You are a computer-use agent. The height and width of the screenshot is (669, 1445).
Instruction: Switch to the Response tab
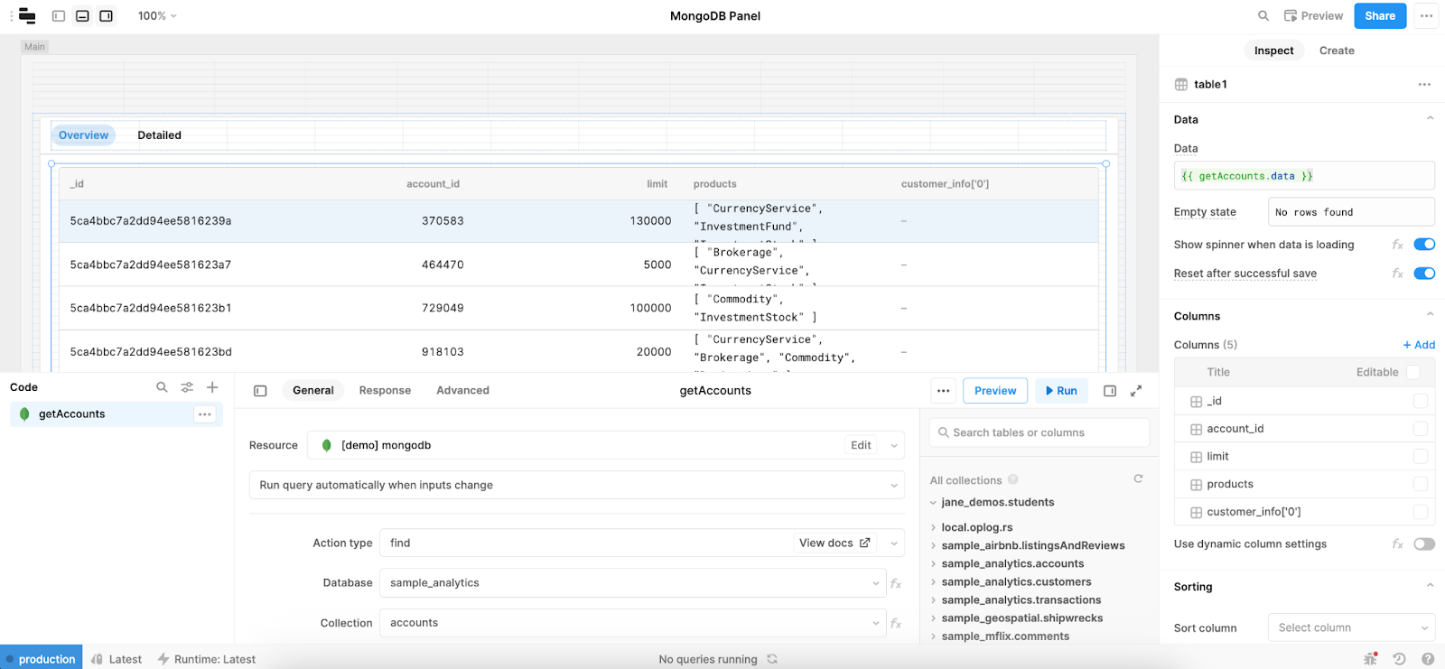tap(385, 391)
